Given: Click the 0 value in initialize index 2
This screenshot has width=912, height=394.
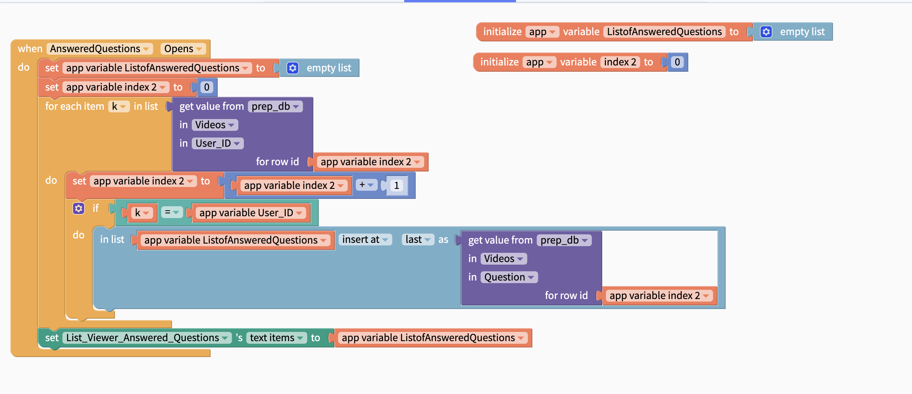Looking at the screenshot, I should point(677,62).
